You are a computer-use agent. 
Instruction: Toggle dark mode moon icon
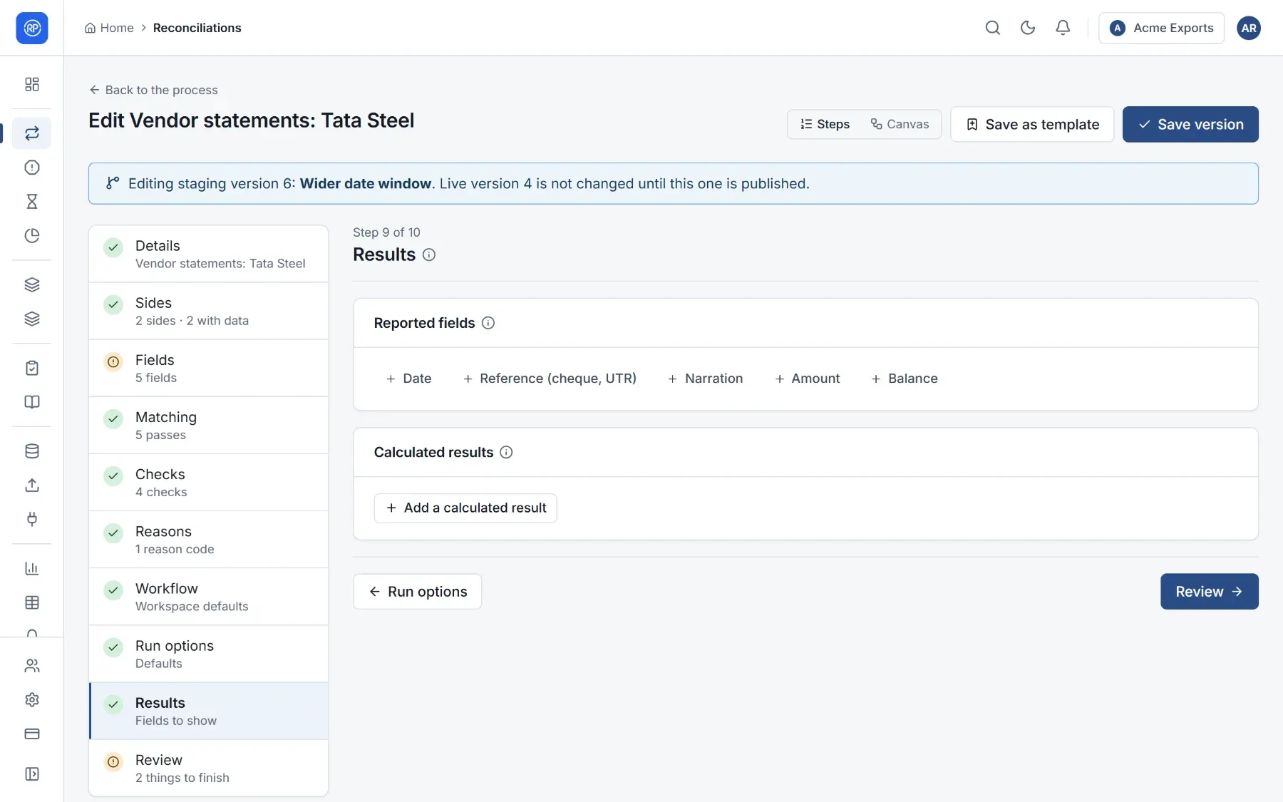[x=1027, y=28]
